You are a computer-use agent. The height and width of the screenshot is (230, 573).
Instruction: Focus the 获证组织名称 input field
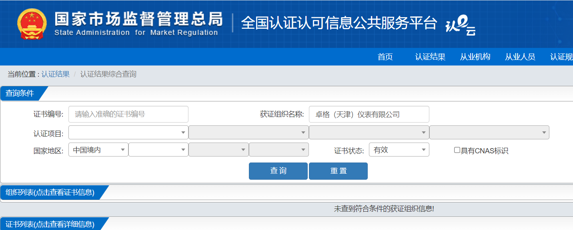pos(369,114)
